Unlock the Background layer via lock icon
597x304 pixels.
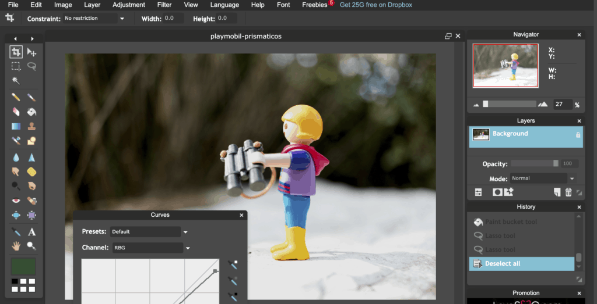pyautogui.click(x=578, y=135)
